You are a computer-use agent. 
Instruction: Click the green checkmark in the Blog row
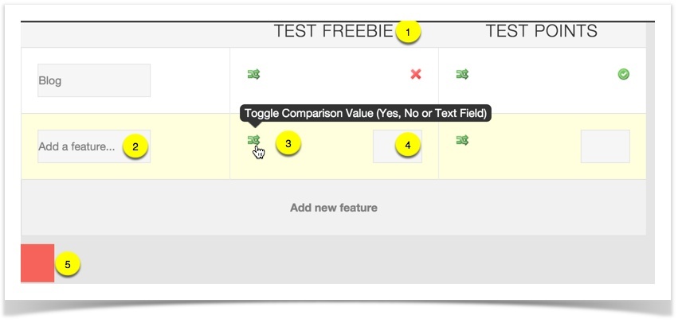pyautogui.click(x=623, y=74)
